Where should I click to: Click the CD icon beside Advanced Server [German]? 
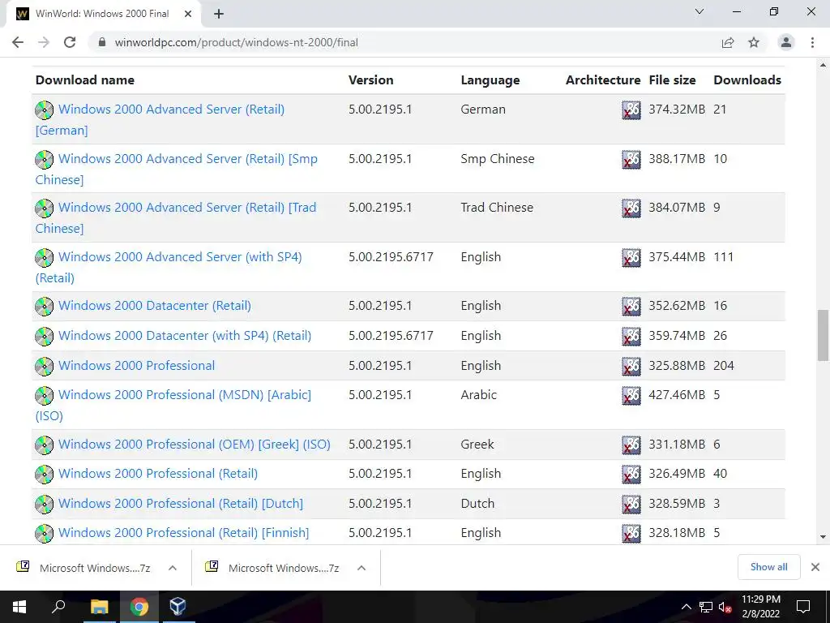click(45, 110)
